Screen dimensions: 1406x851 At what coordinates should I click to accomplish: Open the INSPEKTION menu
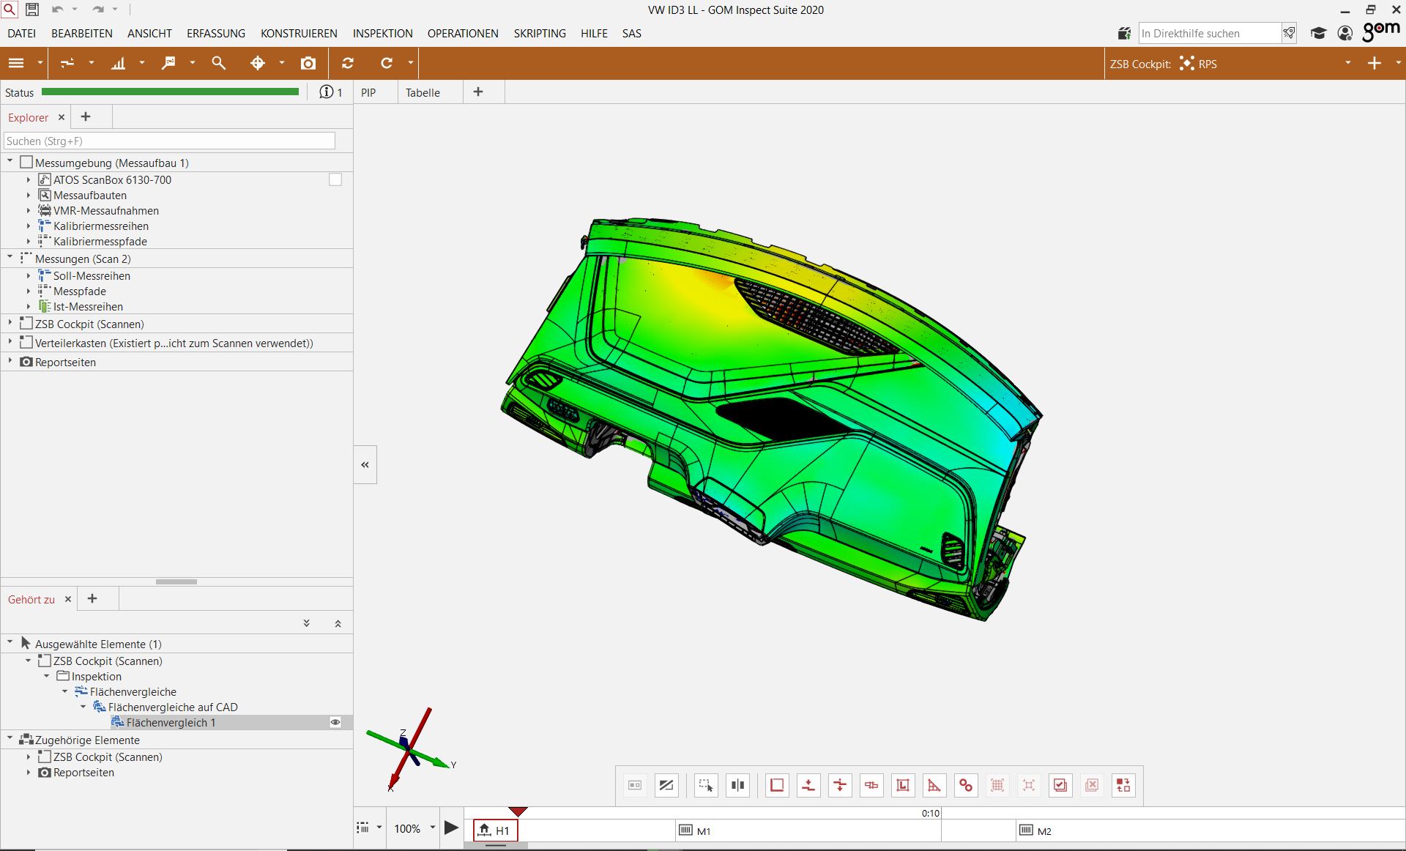[x=382, y=34]
